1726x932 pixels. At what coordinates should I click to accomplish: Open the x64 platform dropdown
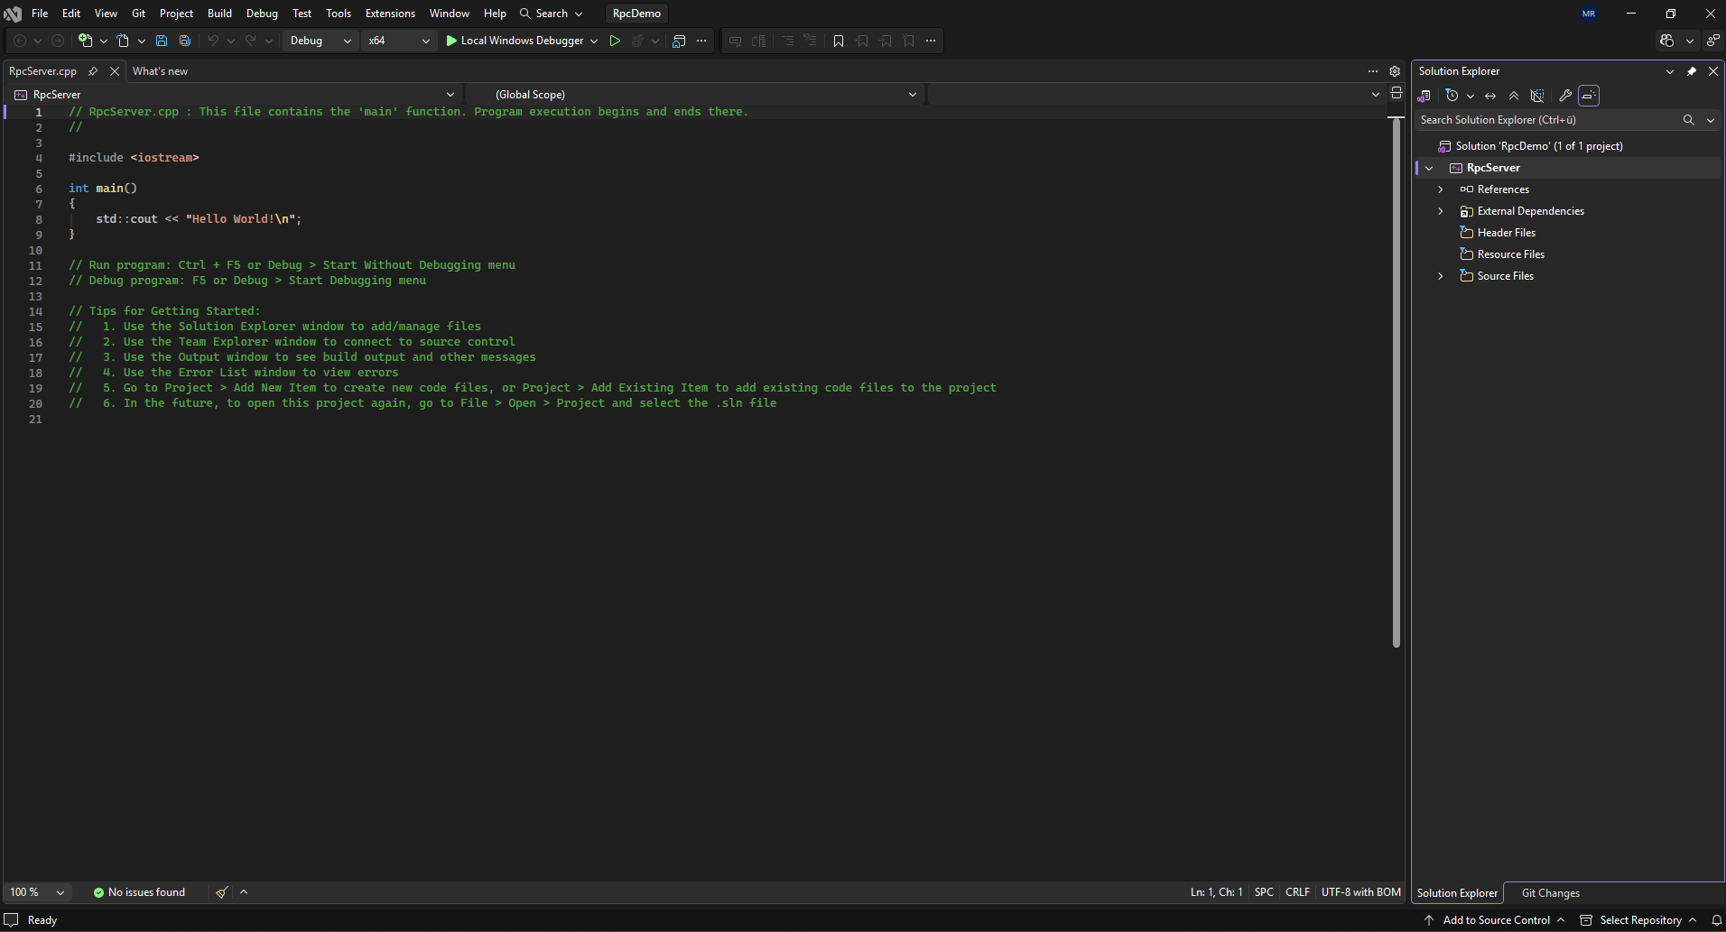pyautogui.click(x=399, y=41)
